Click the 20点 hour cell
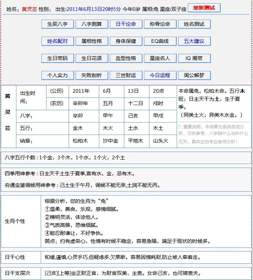The image size is (253, 280). pos(163,91)
